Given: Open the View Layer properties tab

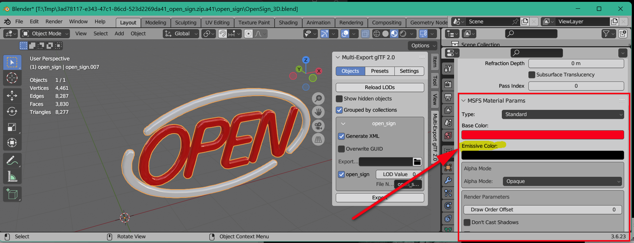Looking at the screenshot, I should [x=448, y=110].
